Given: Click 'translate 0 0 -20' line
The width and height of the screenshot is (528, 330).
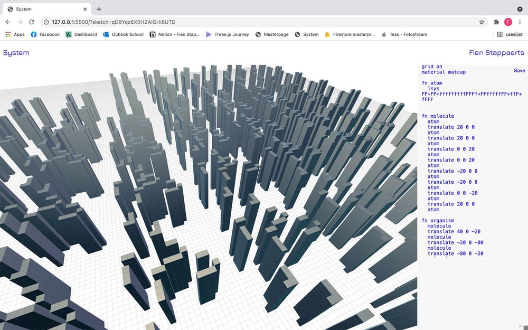Looking at the screenshot, I should click(452, 193).
